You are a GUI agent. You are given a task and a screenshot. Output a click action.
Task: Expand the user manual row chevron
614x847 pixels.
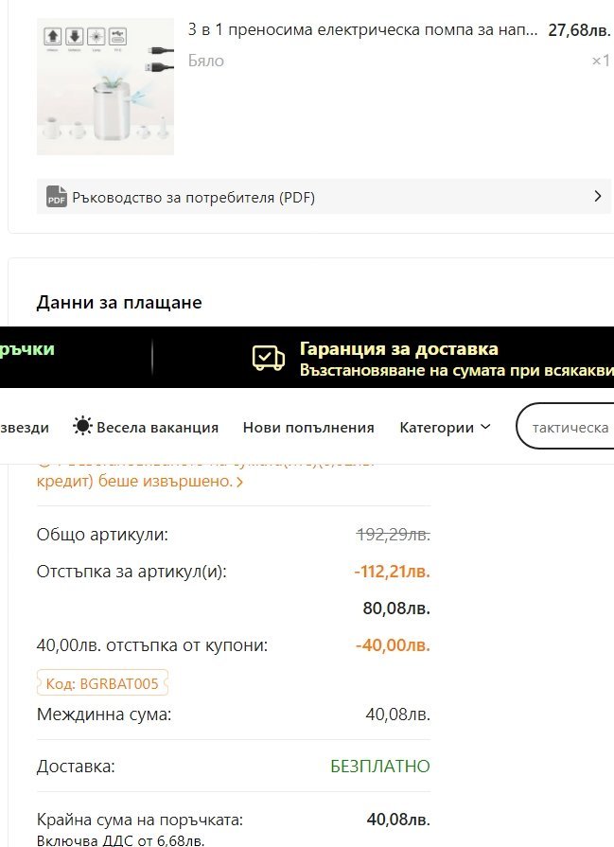click(597, 197)
